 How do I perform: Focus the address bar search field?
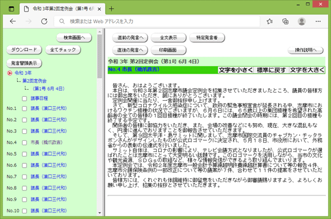point(157,21)
